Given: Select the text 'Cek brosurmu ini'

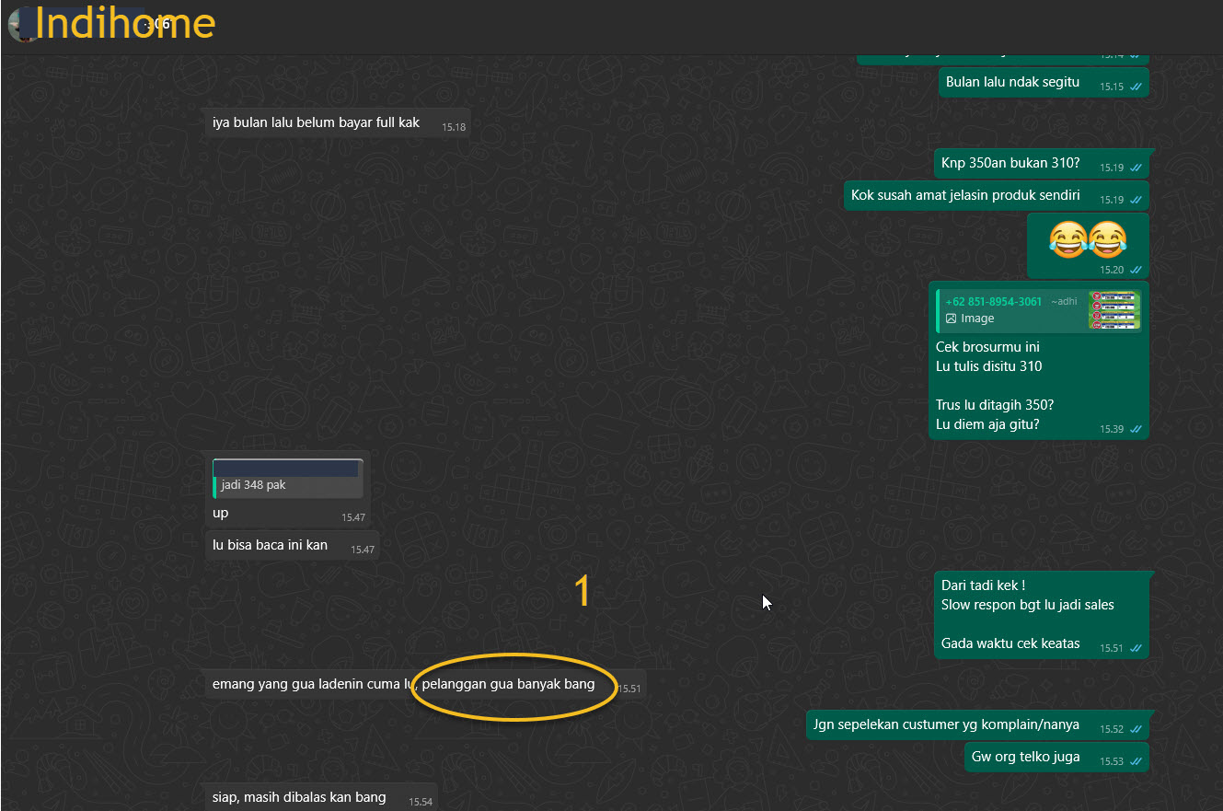Looking at the screenshot, I should coord(987,347).
